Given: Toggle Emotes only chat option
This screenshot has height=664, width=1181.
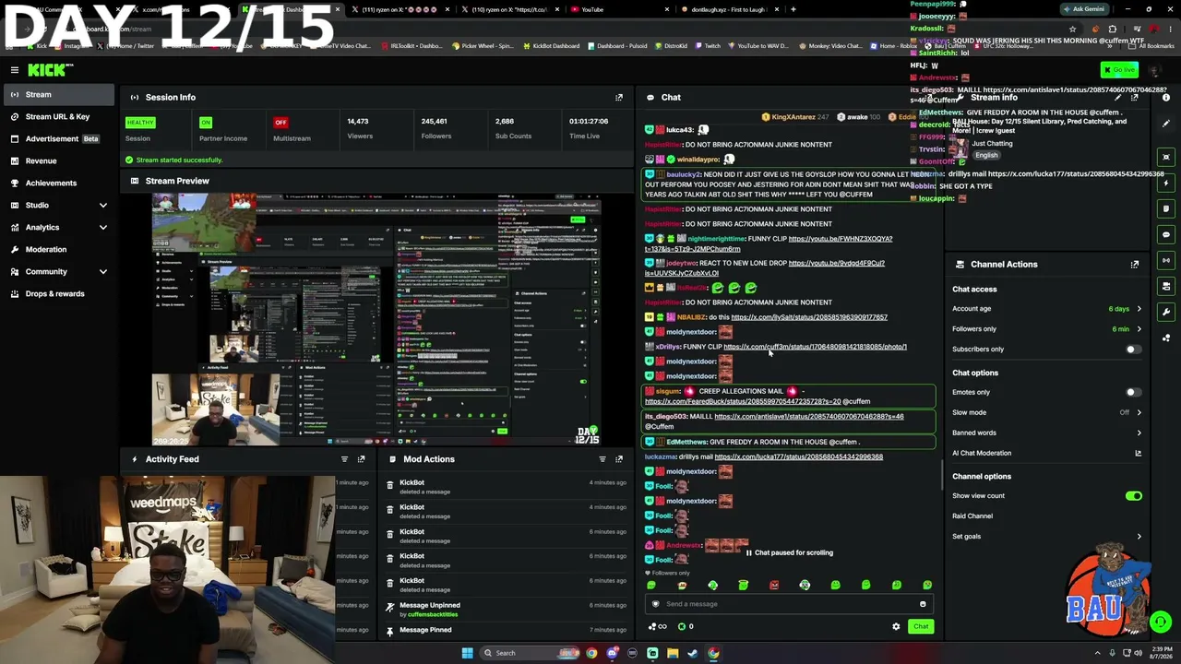Looking at the screenshot, I should 1133,393.
